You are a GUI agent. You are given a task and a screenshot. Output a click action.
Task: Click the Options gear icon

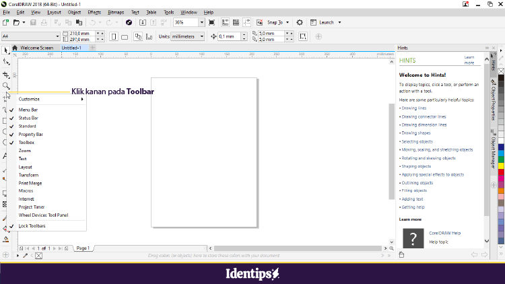pos(300,22)
